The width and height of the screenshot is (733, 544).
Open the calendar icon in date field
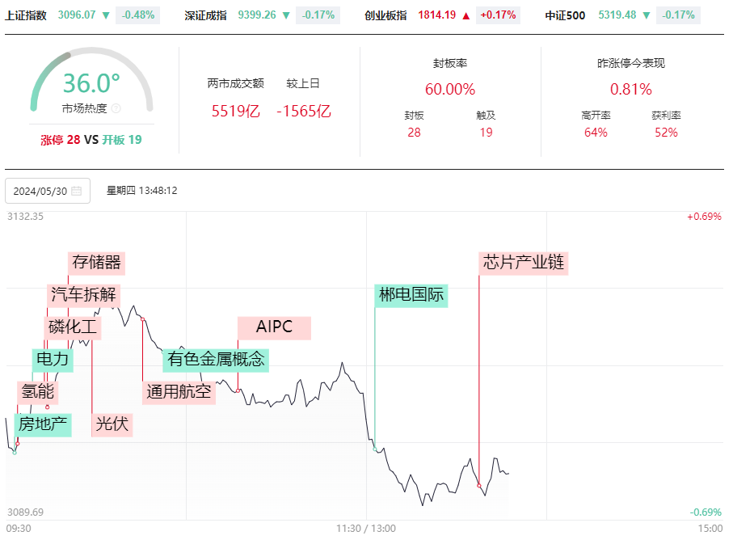pyautogui.click(x=77, y=191)
